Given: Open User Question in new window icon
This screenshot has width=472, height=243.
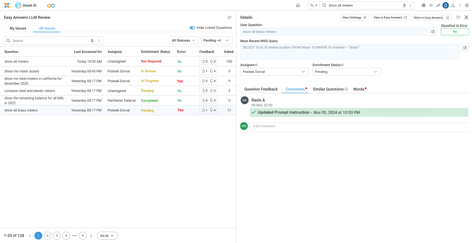Looking at the screenshot, I should (x=433, y=32).
